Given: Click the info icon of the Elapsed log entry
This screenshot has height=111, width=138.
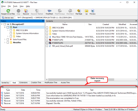Looking at the screenshot, I should pyautogui.click(x=2, y=103).
